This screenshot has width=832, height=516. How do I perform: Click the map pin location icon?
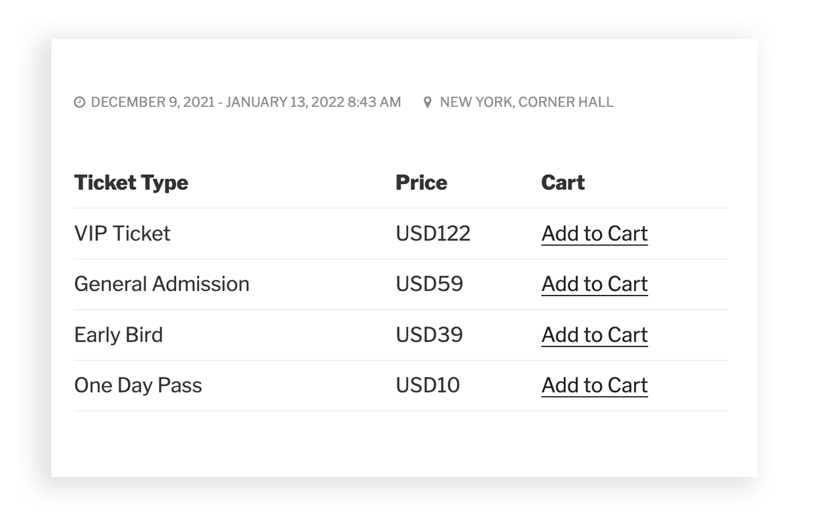tap(428, 103)
